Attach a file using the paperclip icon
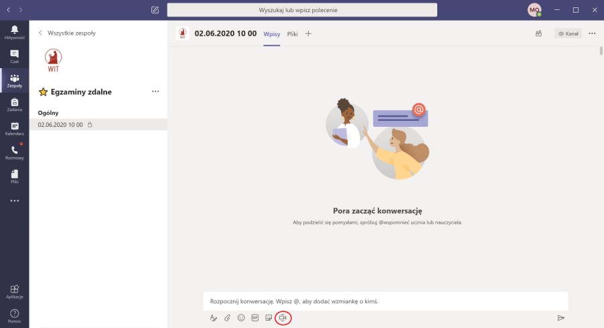Screen dimensions: 604x328 227,318
